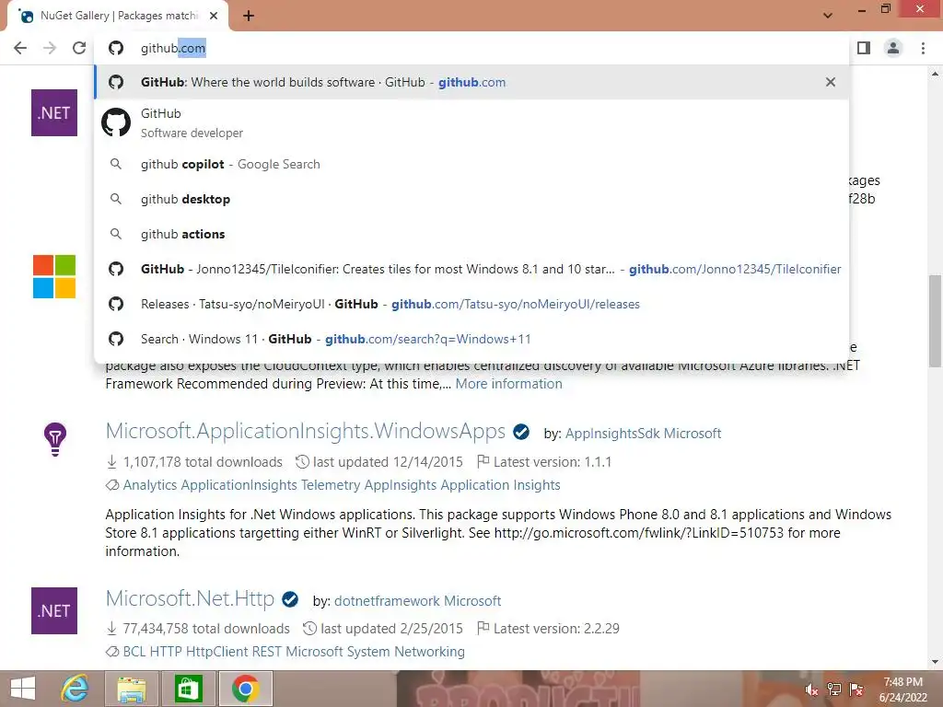The width and height of the screenshot is (943, 707).
Task: Click 'Latest version: 2.2.29' text
Action: 556,628
